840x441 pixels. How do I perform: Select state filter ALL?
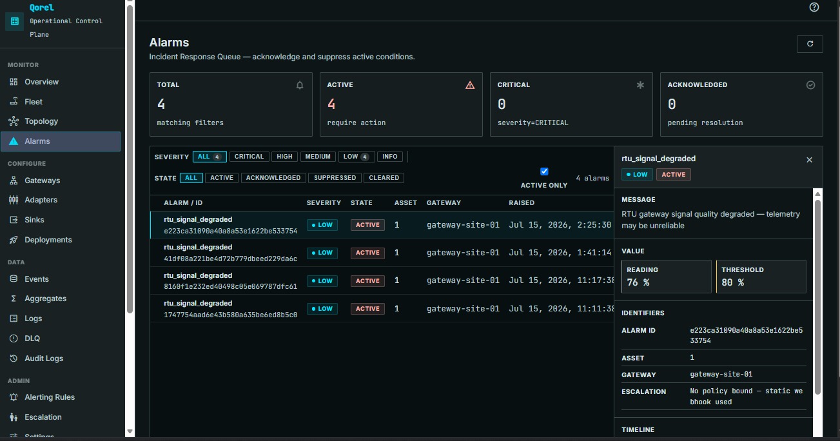[191, 178]
